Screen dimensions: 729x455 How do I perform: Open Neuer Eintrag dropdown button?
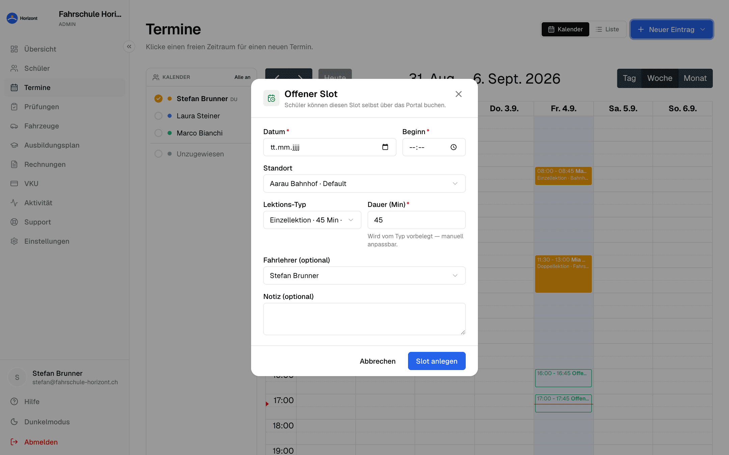pos(672,29)
